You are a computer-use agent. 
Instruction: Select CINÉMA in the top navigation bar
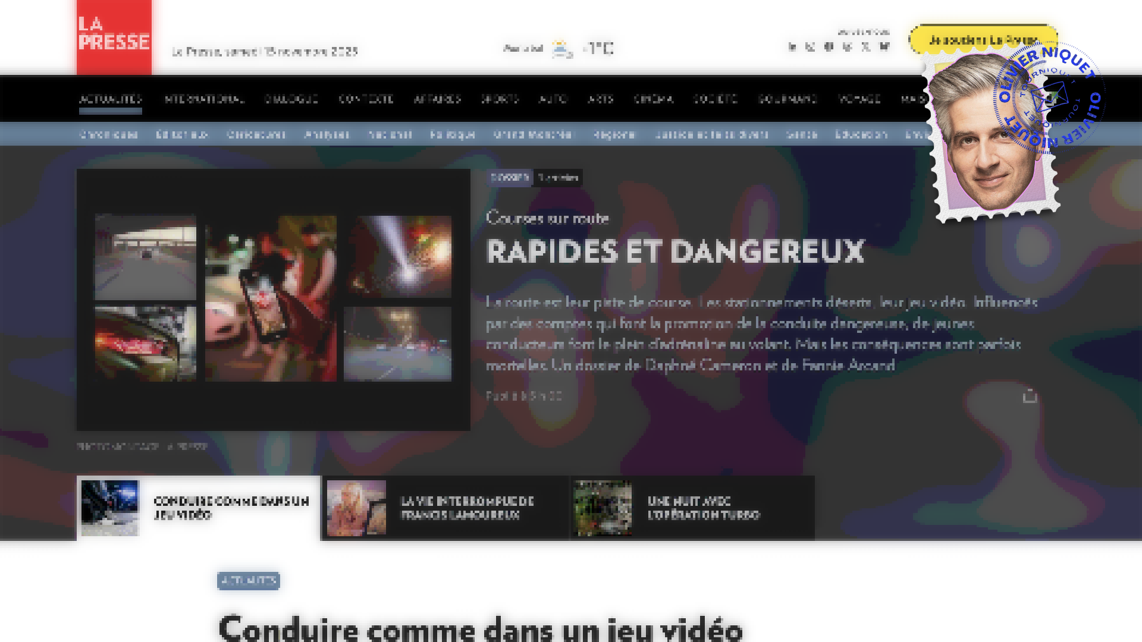click(x=653, y=99)
